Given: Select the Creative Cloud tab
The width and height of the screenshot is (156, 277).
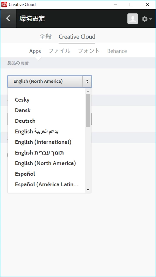Looking at the screenshot, I should (x=77, y=37).
